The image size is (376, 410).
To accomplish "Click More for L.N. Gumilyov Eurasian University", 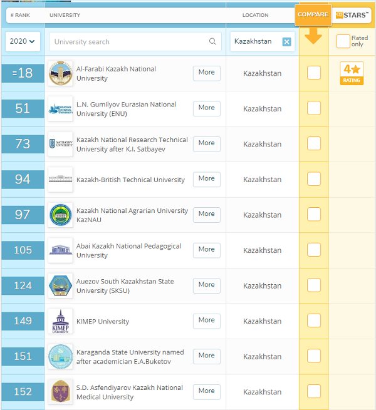I will point(207,108).
